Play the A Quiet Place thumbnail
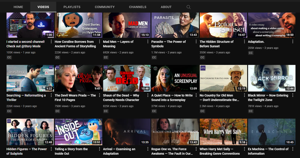Screen dimensions: 300x158 coord(175,78)
